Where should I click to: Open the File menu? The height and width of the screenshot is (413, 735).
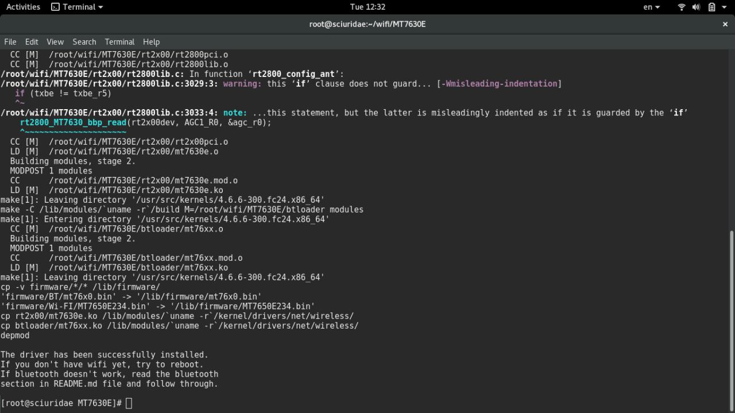(10, 42)
